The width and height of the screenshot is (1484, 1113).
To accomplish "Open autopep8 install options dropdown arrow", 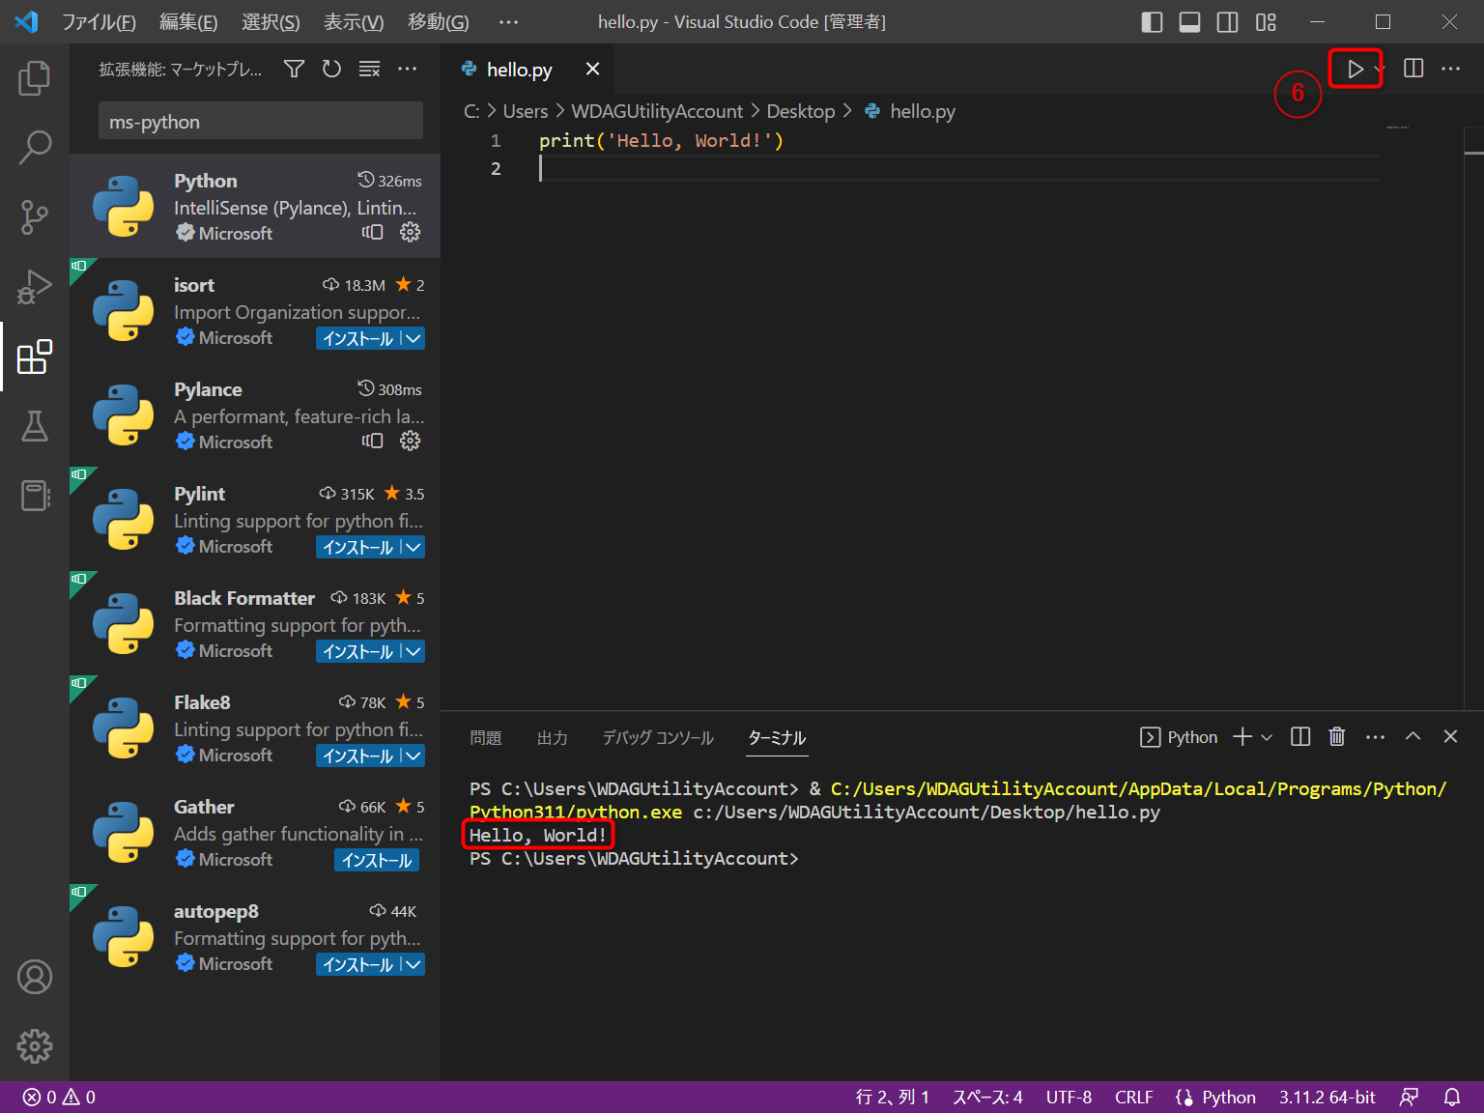I will point(414,964).
